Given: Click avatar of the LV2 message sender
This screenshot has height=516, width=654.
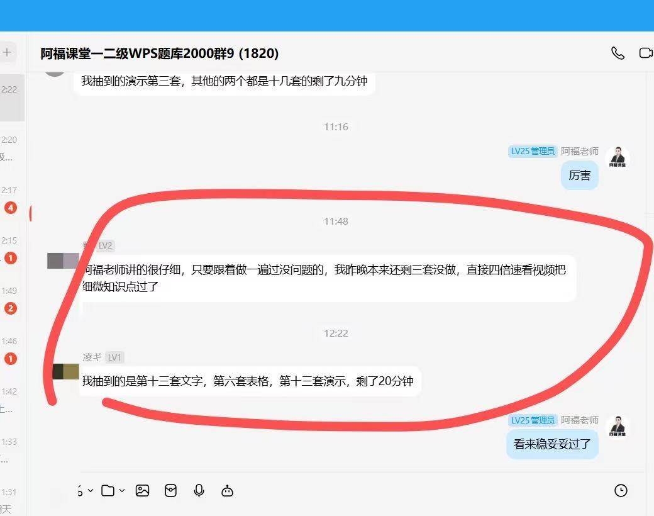Looking at the screenshot, I should 63,261.
